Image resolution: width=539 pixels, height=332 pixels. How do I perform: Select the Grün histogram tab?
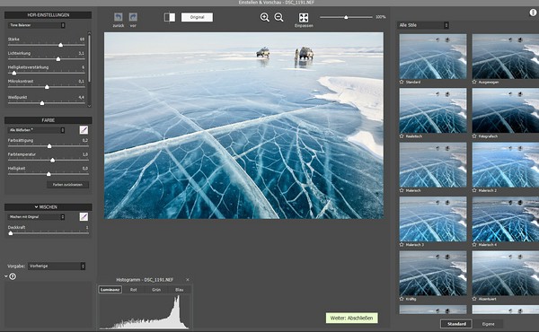pyautogui.click(x=156, y=290)
